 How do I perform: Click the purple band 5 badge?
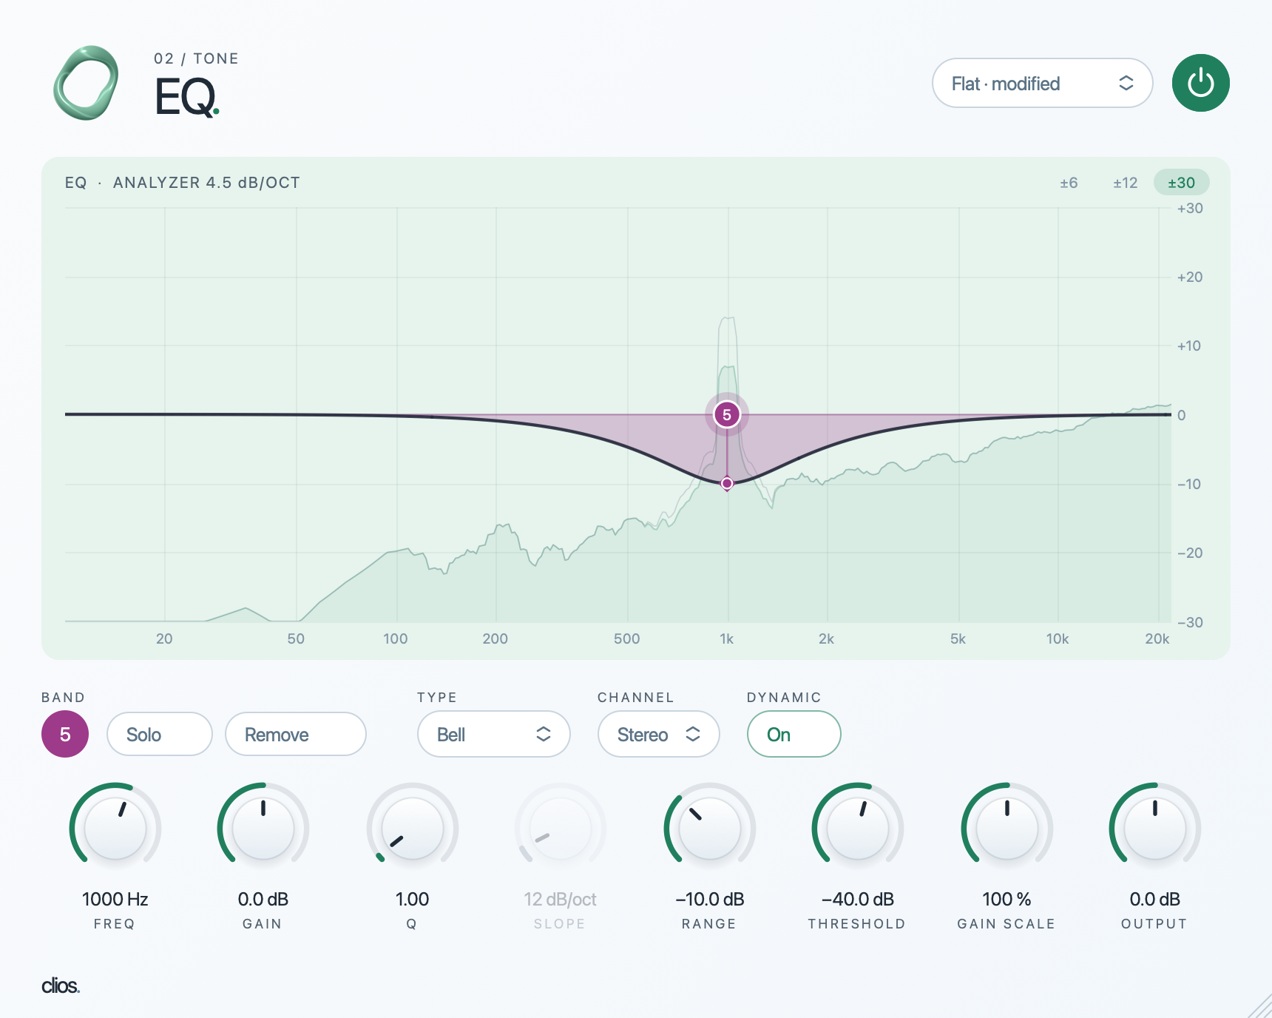65,734
